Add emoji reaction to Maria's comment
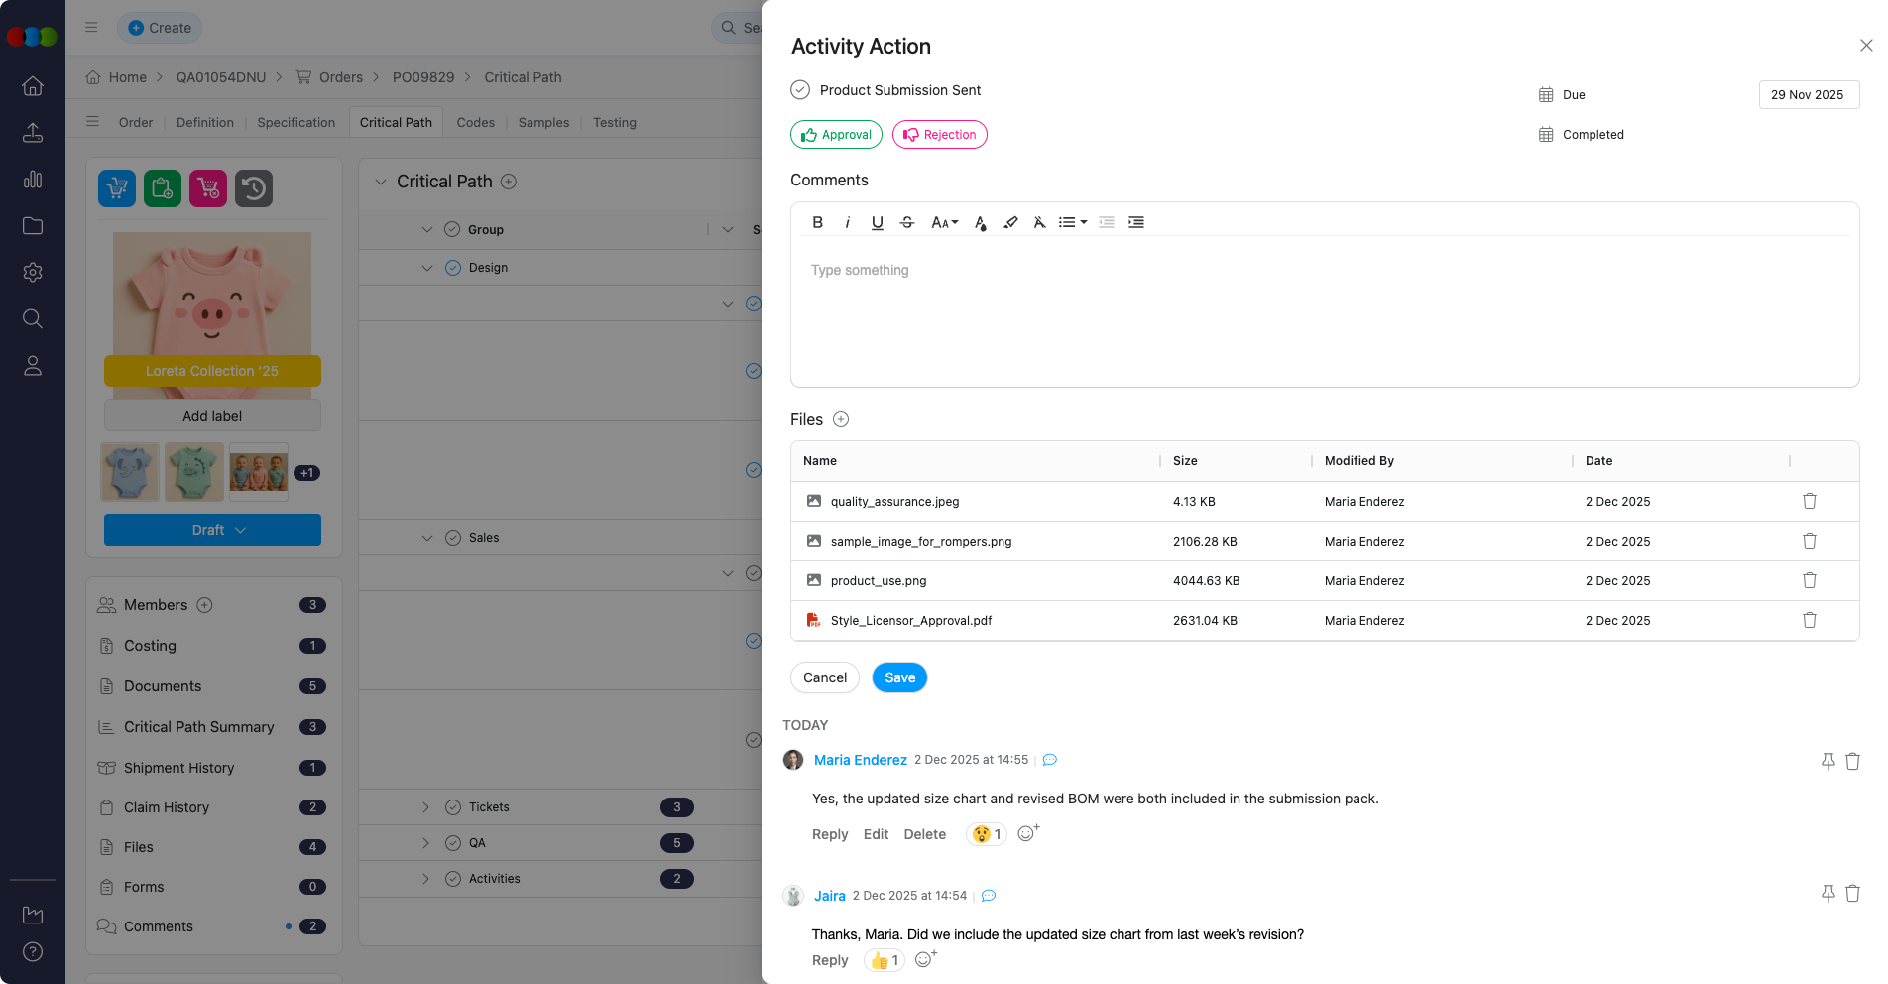The height and width of the screenshot is (984, 1888). click(1028, 833)
